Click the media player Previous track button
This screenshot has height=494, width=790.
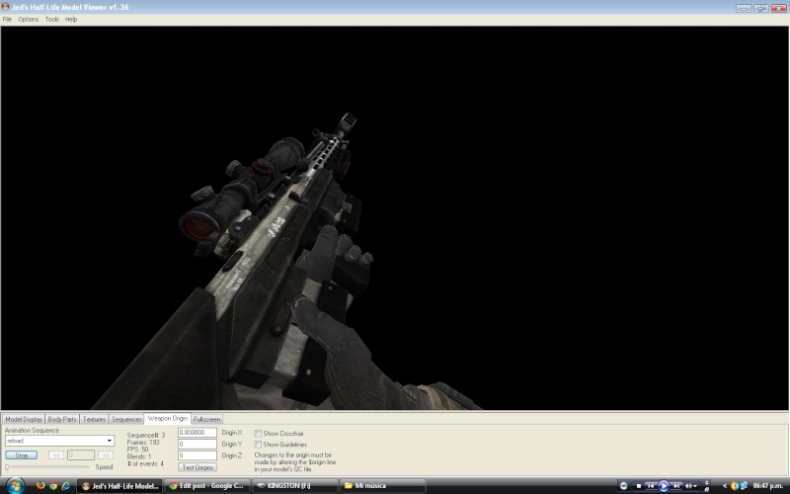tap(651, 486)
